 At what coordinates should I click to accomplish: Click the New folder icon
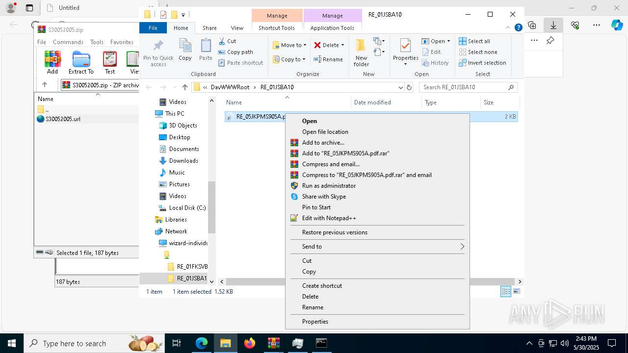click(361, 53)
